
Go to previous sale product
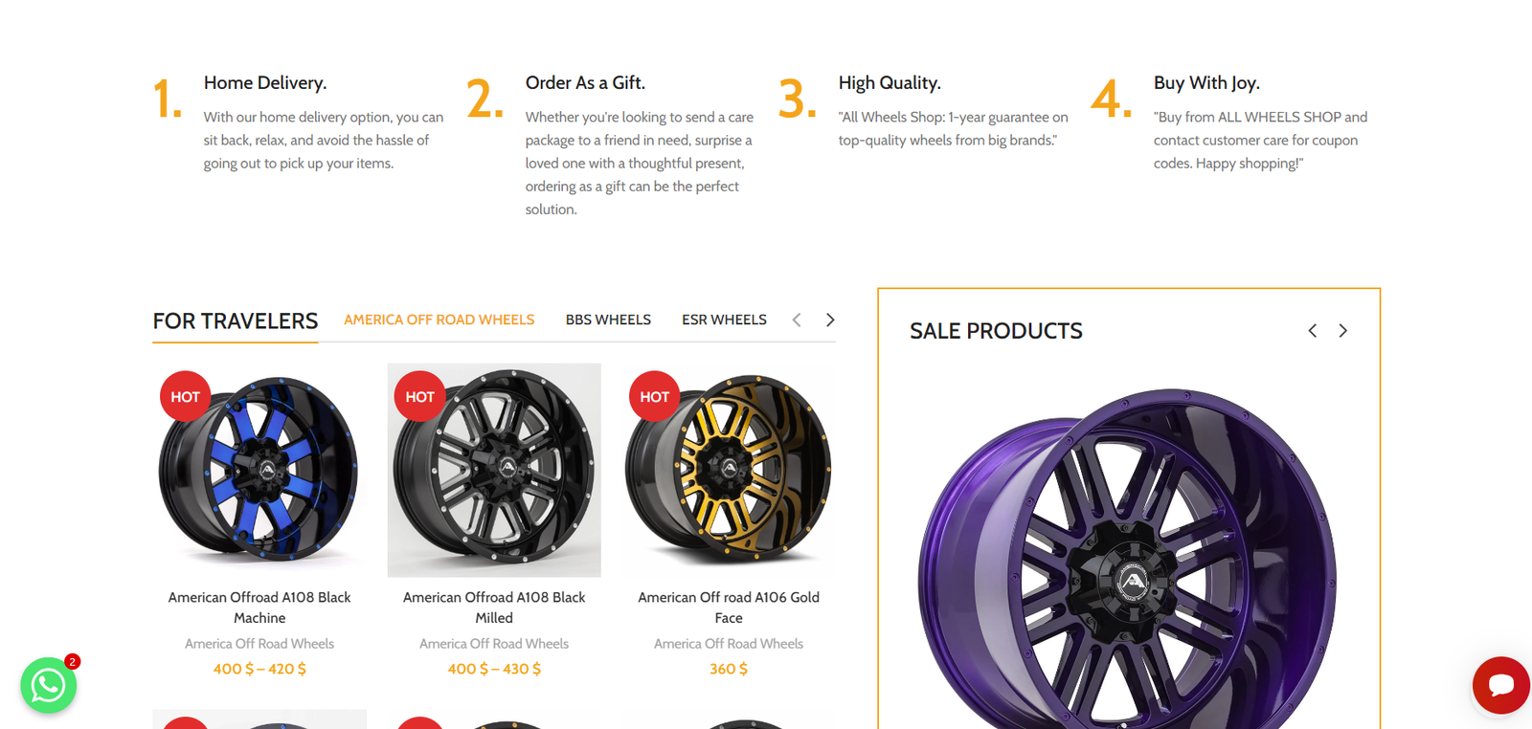click(x=1313, y=331)
